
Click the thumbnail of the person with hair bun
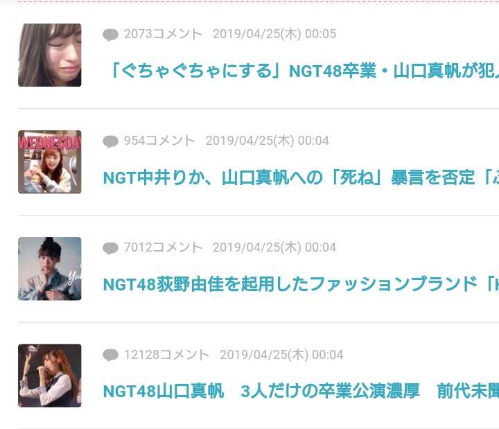click(50, 269)
